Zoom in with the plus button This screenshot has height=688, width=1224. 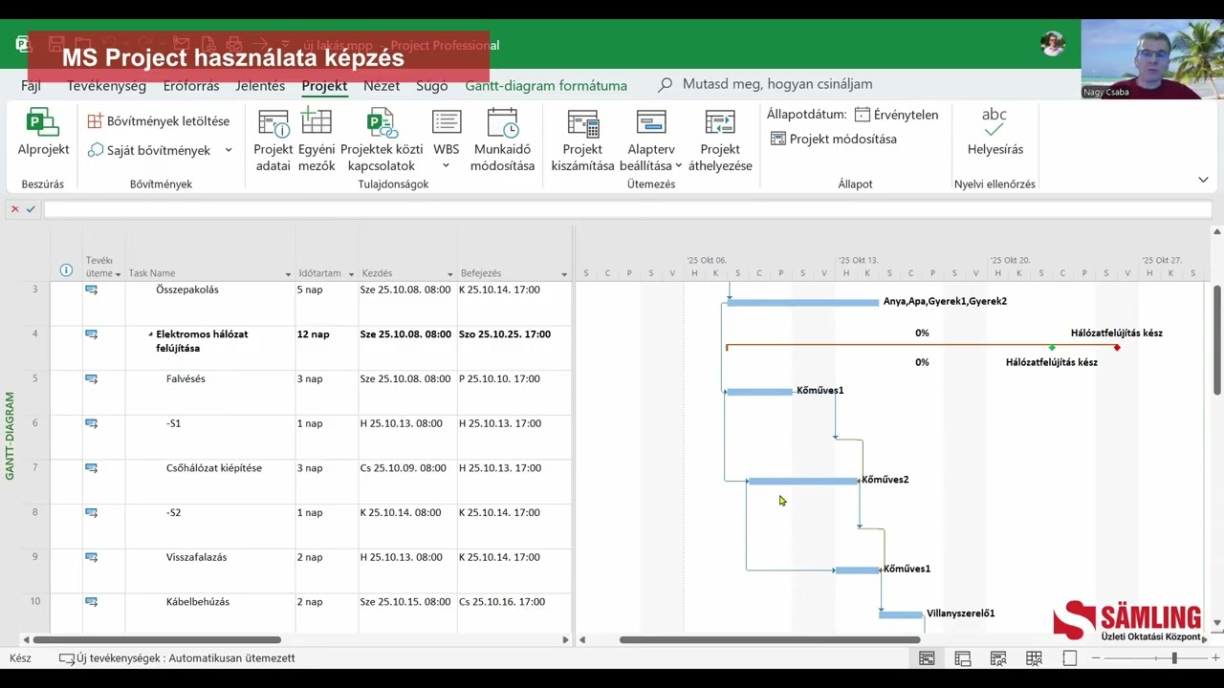coord(1215,658)
